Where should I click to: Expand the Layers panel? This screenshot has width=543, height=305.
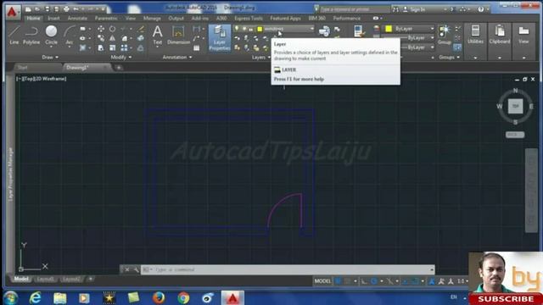[260, 57]
